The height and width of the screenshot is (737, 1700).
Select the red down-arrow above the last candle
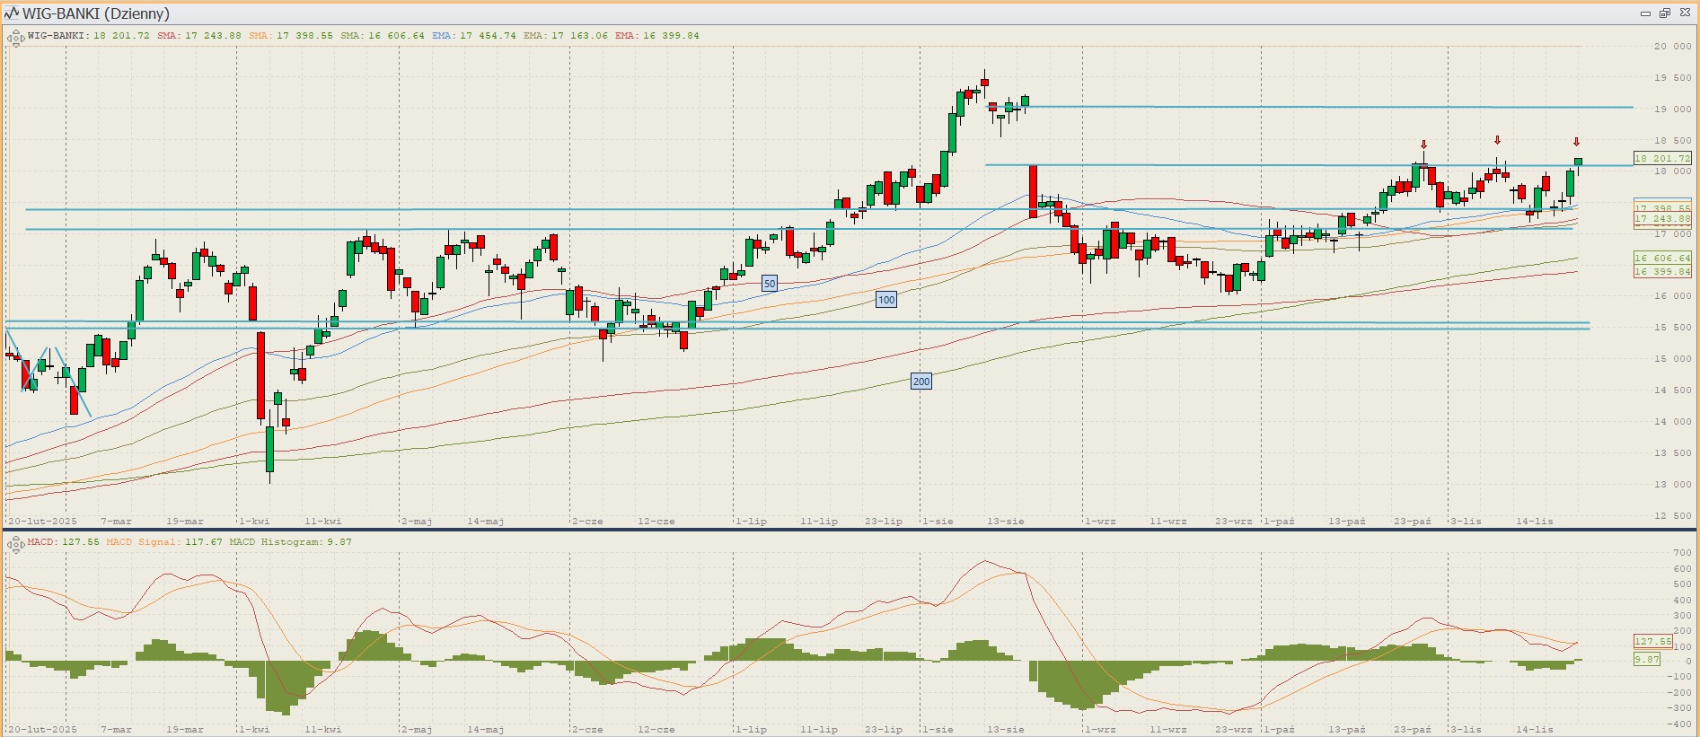coord(1576,142)
